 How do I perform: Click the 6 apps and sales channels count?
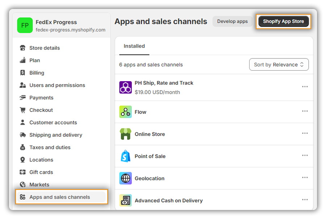coord(151,65)
